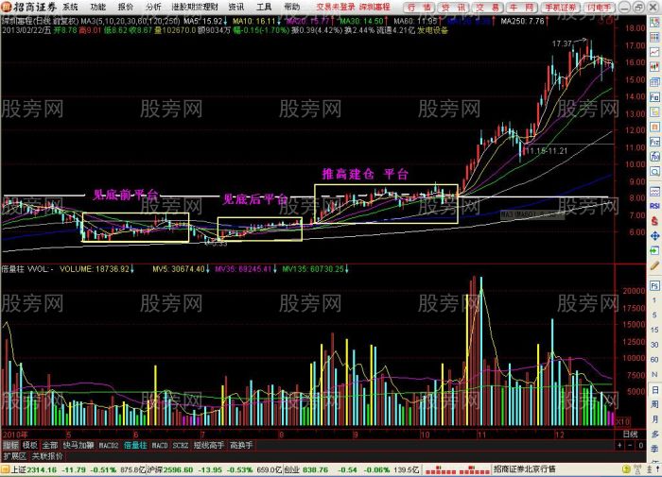Click the green arrow export icon
Image resolution: width=662 pixels, height=477 pixels.
[x=654, y=251]
